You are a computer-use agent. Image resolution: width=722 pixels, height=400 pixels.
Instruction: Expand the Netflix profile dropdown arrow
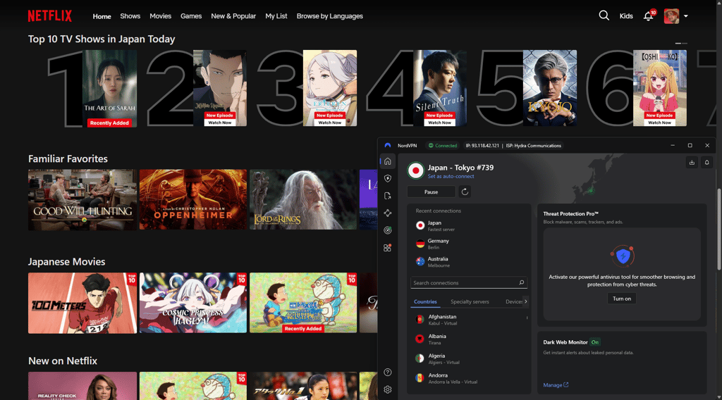[x=685, y=16]
